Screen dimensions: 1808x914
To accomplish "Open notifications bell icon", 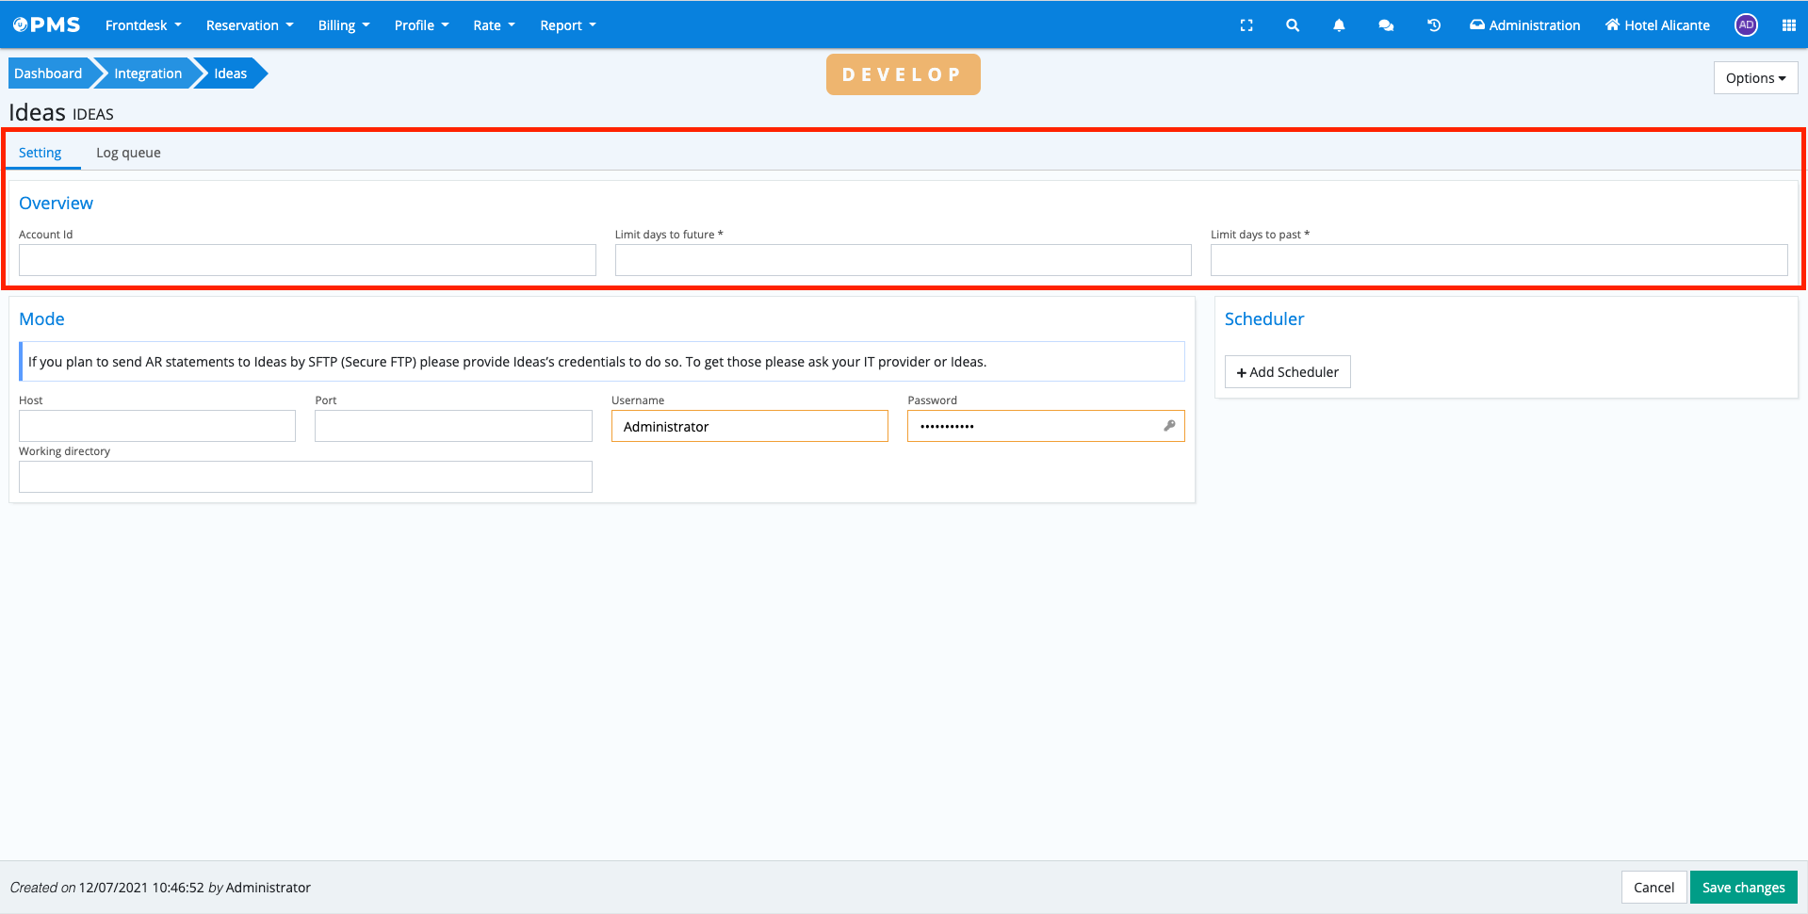I will [1339, 25].
